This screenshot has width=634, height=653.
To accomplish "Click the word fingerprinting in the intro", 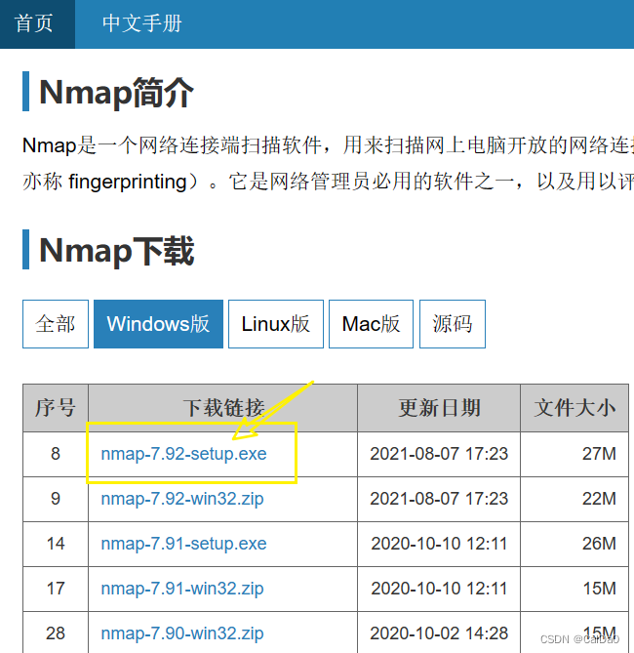I will (x=128, y=182).
